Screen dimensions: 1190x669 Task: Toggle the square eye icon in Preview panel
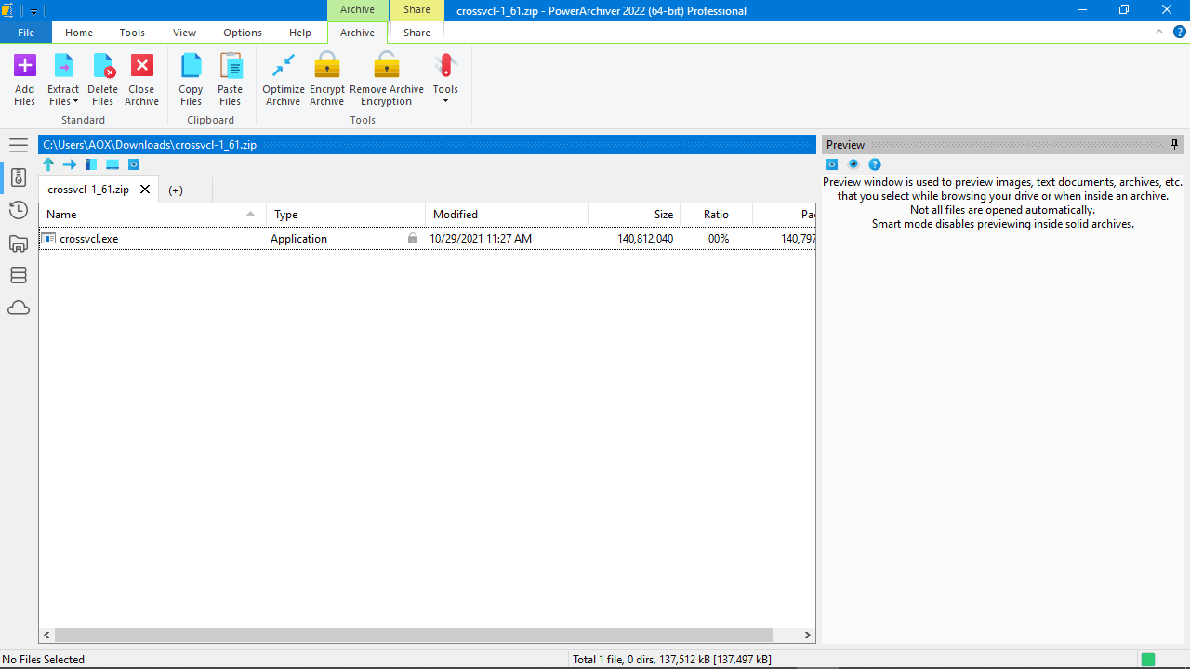tap(832, 164)
